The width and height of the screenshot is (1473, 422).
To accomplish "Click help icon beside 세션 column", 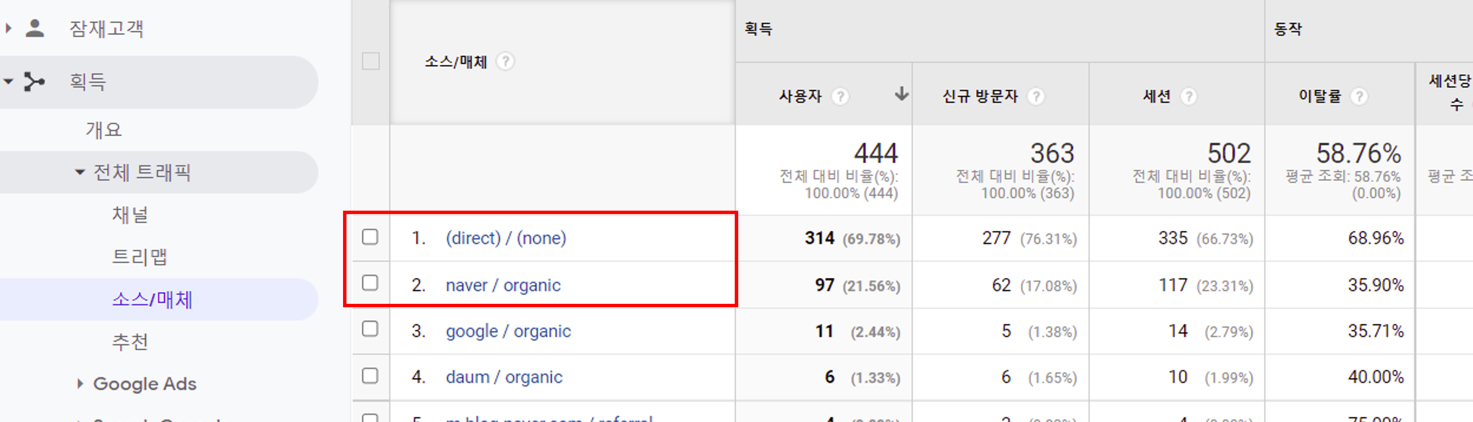I will tap(1188, 96).
